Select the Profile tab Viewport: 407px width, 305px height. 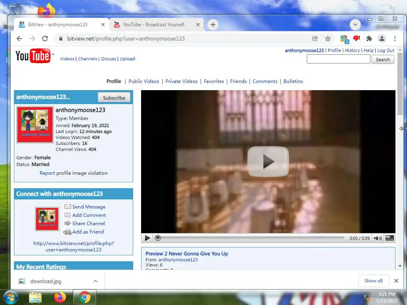point(114,81)
